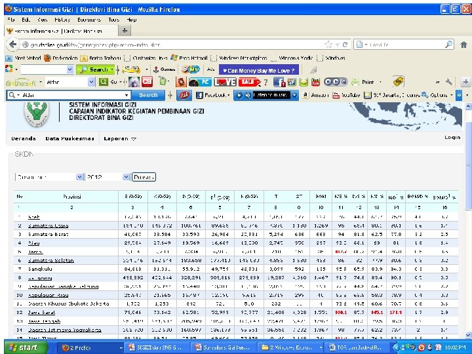Open the Bookmarks menu
This screenshot has height=354, width=472.
coord(90,20)
